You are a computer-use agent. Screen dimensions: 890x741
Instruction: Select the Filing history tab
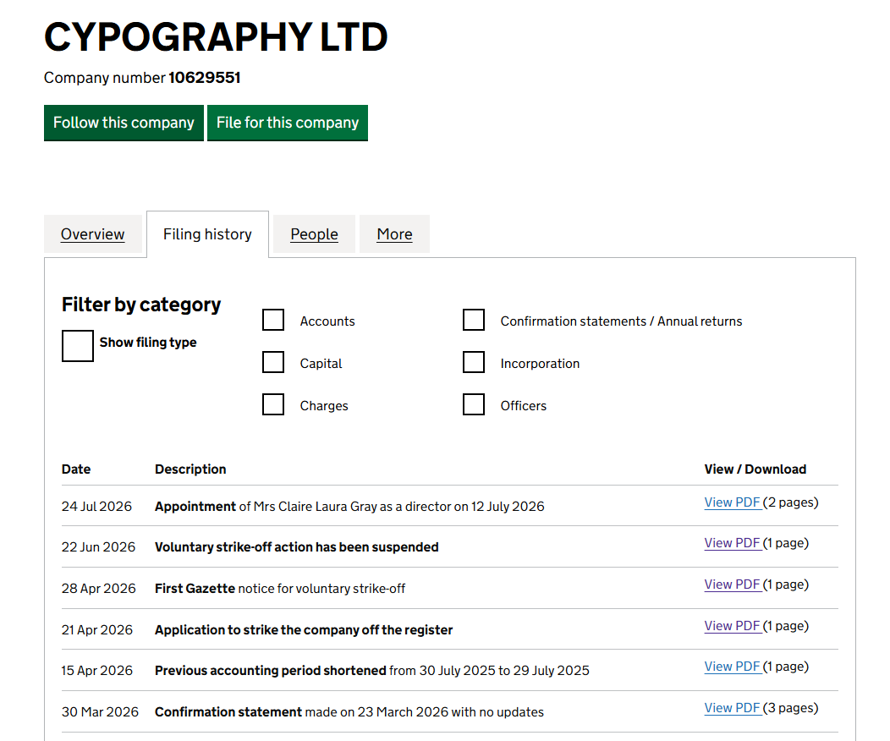(x=208, y=233)
